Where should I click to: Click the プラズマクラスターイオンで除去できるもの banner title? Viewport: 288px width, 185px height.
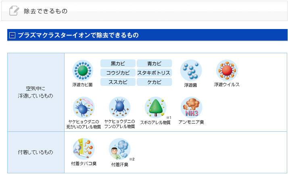78,35
